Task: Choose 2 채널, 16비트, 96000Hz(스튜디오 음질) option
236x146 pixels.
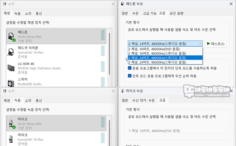Action: [165, 53]
